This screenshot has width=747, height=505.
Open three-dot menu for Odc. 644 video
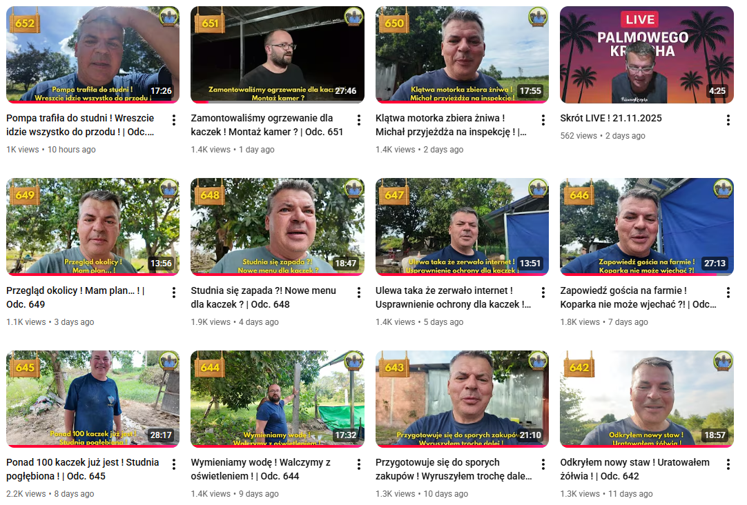click(x=359, y=464)
